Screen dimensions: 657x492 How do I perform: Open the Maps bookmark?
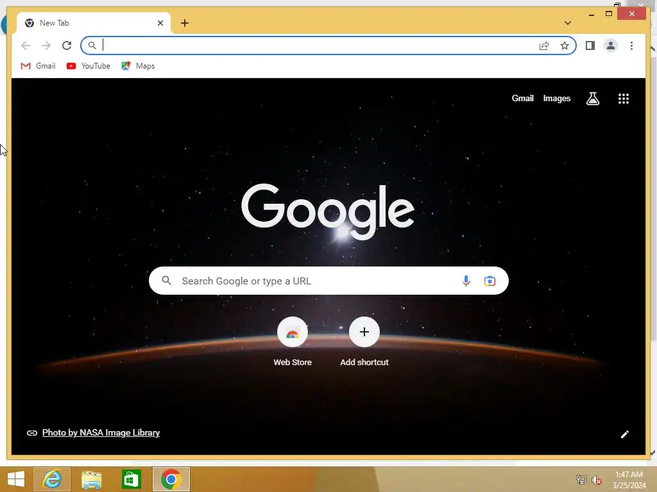[x=138, y=66]
